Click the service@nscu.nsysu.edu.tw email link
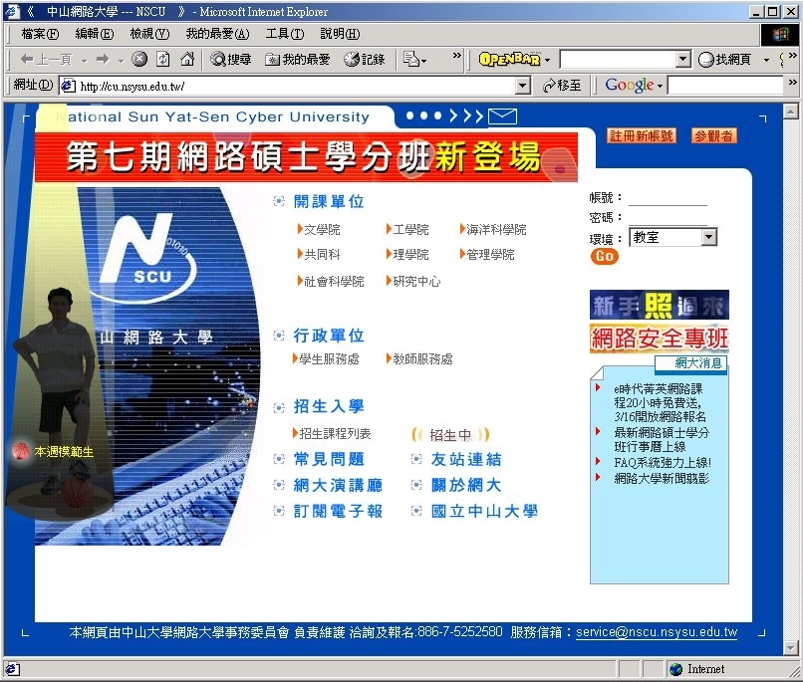This screenshot has height=682, width=803. [x=657, y=632]
